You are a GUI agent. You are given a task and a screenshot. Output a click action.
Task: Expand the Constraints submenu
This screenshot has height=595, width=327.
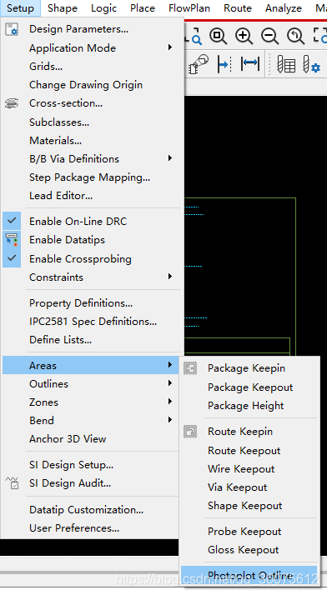click(x=92, y=277)
